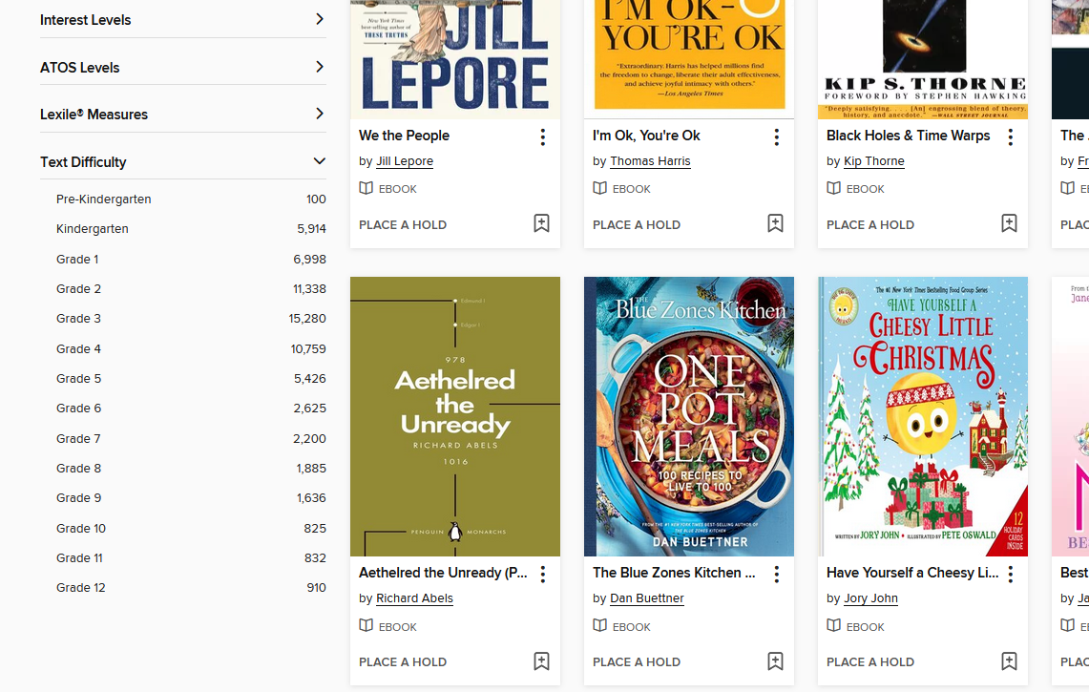The height and width of the screenshot is (692, 1089).
Task: Add I'm Ok, You're Ok to wishlist
Action: [775, 224]
